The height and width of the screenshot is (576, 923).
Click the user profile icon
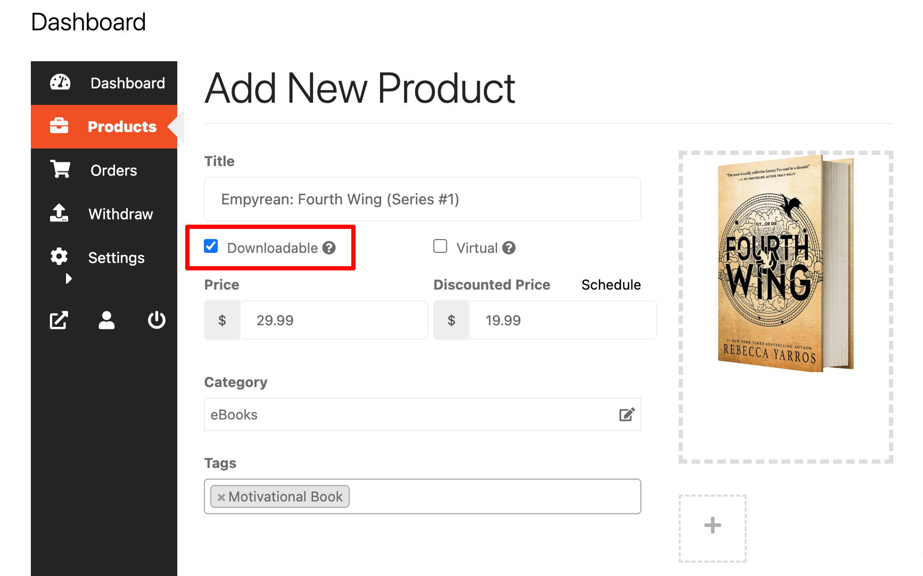106,320
